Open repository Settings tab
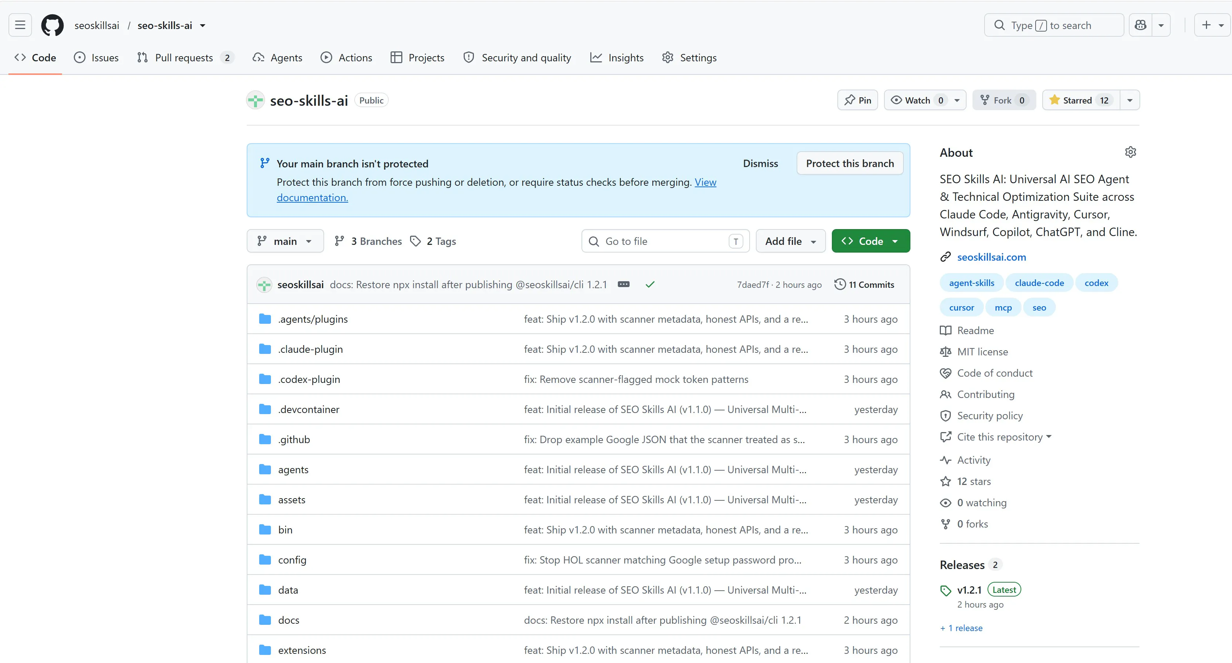1232x663 pixels. click(x=689, y=57)
